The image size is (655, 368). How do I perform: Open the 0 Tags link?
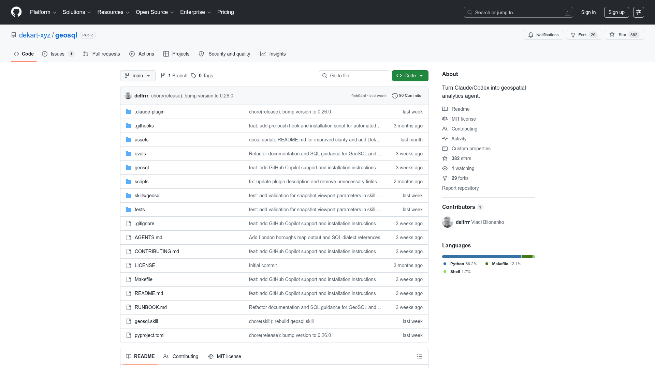click(202, 76)
